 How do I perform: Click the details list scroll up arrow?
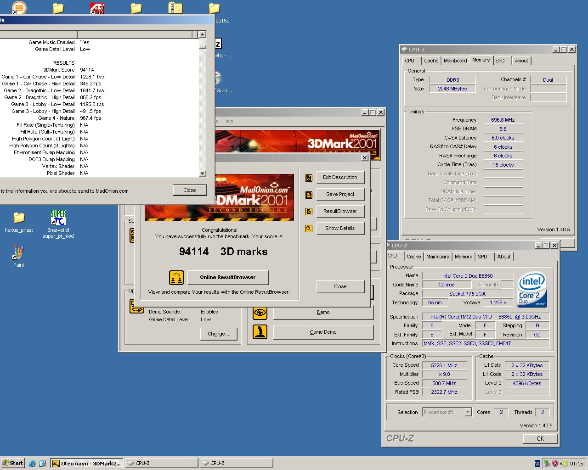click(x=202, y=34)
